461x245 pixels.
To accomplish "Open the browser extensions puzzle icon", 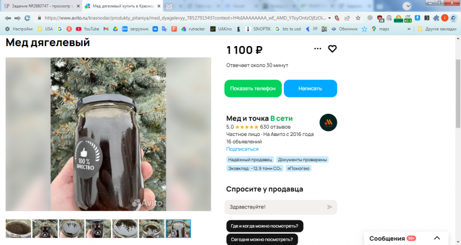I will click(x=436, y=18).
